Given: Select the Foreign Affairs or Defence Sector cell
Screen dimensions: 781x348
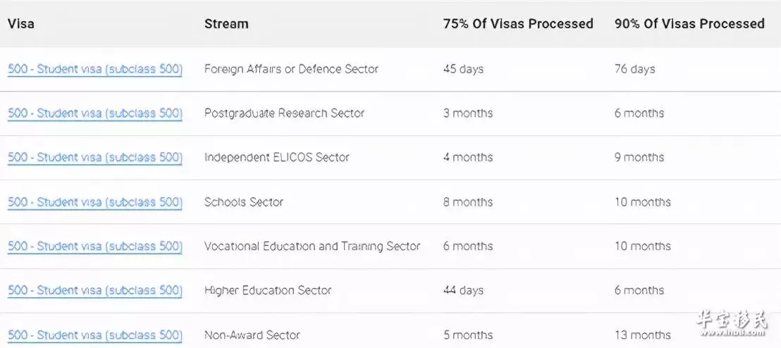Looking at the screenshot, I should pyautogui.click(x=291, y=69).
